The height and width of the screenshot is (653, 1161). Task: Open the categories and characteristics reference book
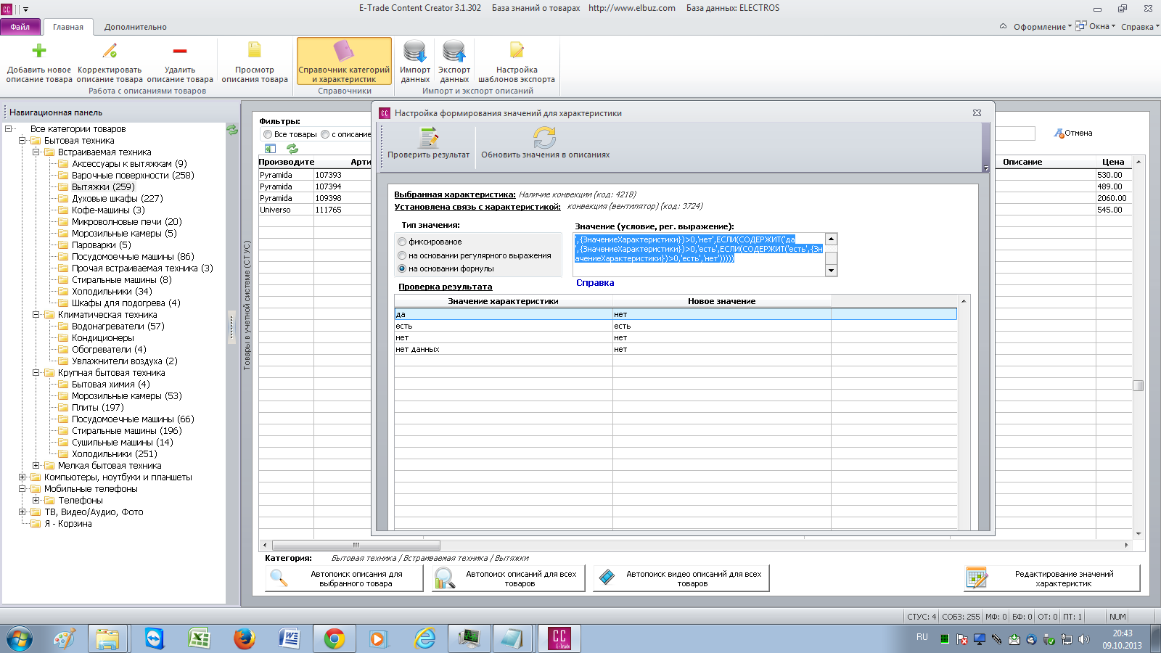click(344, 61)
